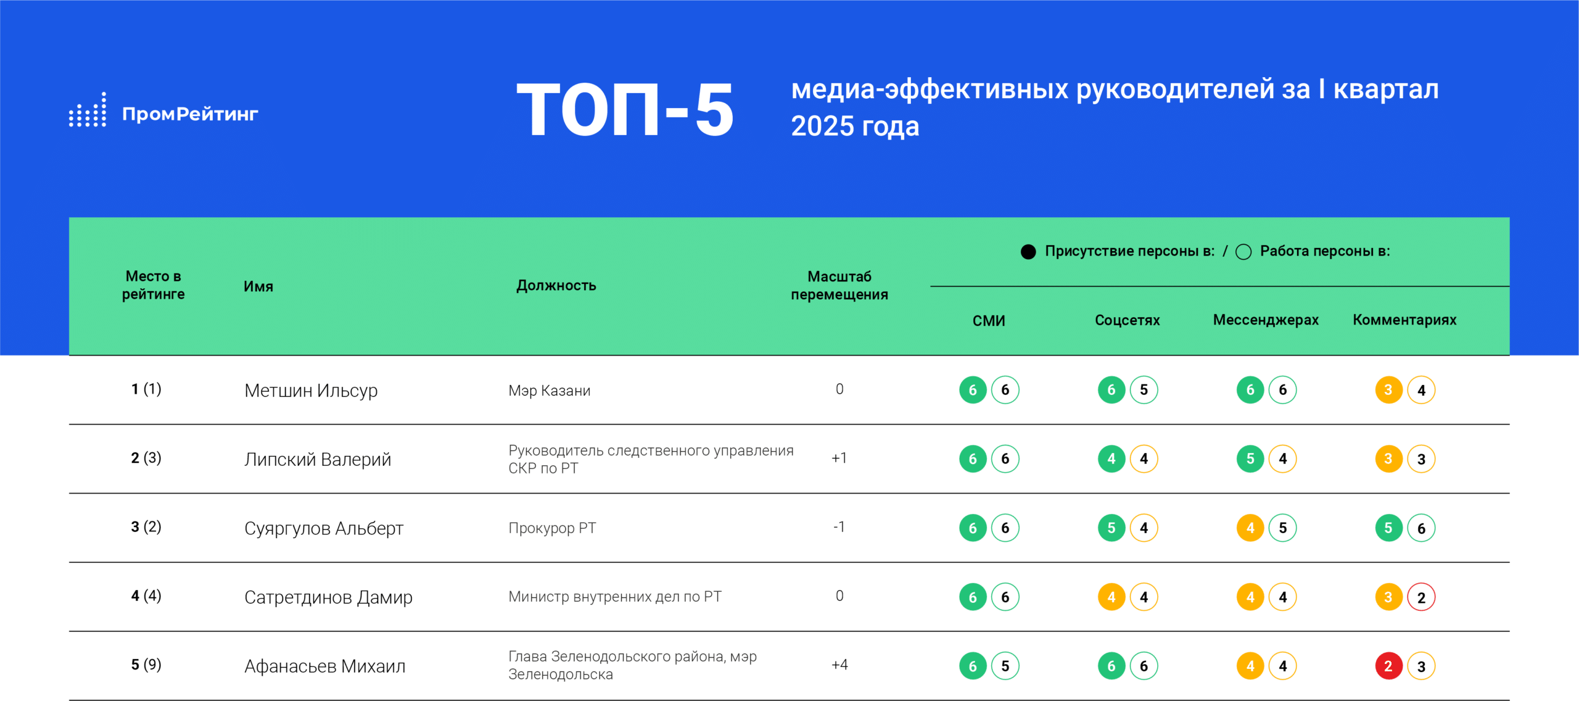Image resolution: width=1579 pixels, height=701 pixels.
Task: Click orange filled 3 circle in Метшин row
Action: coord(1388,390)
